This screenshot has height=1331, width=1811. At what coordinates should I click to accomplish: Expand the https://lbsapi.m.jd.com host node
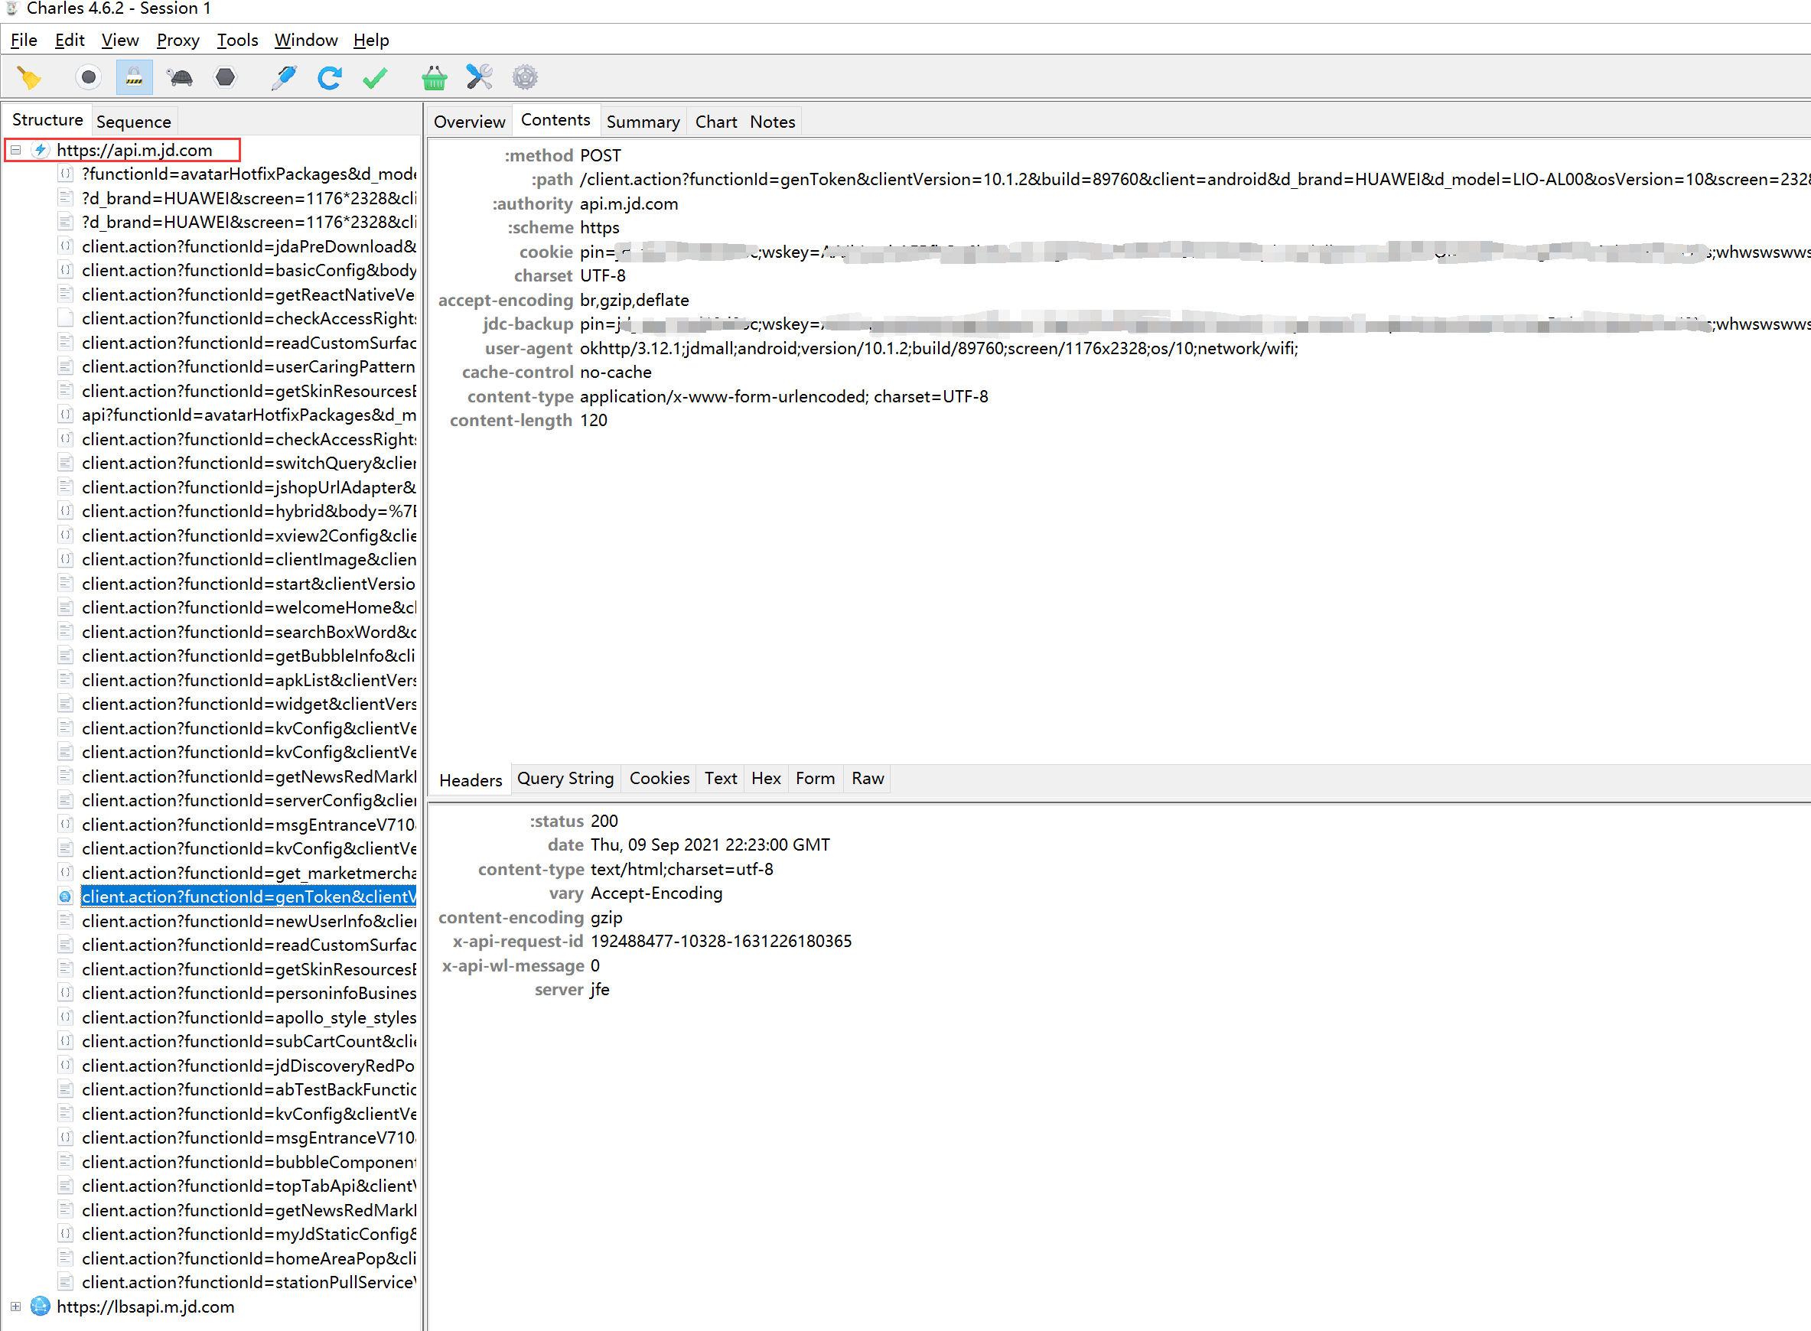15,1307
